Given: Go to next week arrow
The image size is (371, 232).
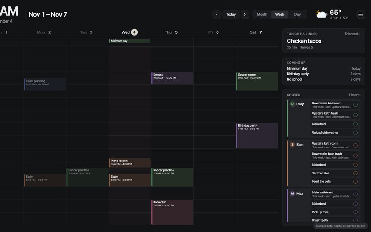Looking at the screenshot, I should tap(245, 14).
